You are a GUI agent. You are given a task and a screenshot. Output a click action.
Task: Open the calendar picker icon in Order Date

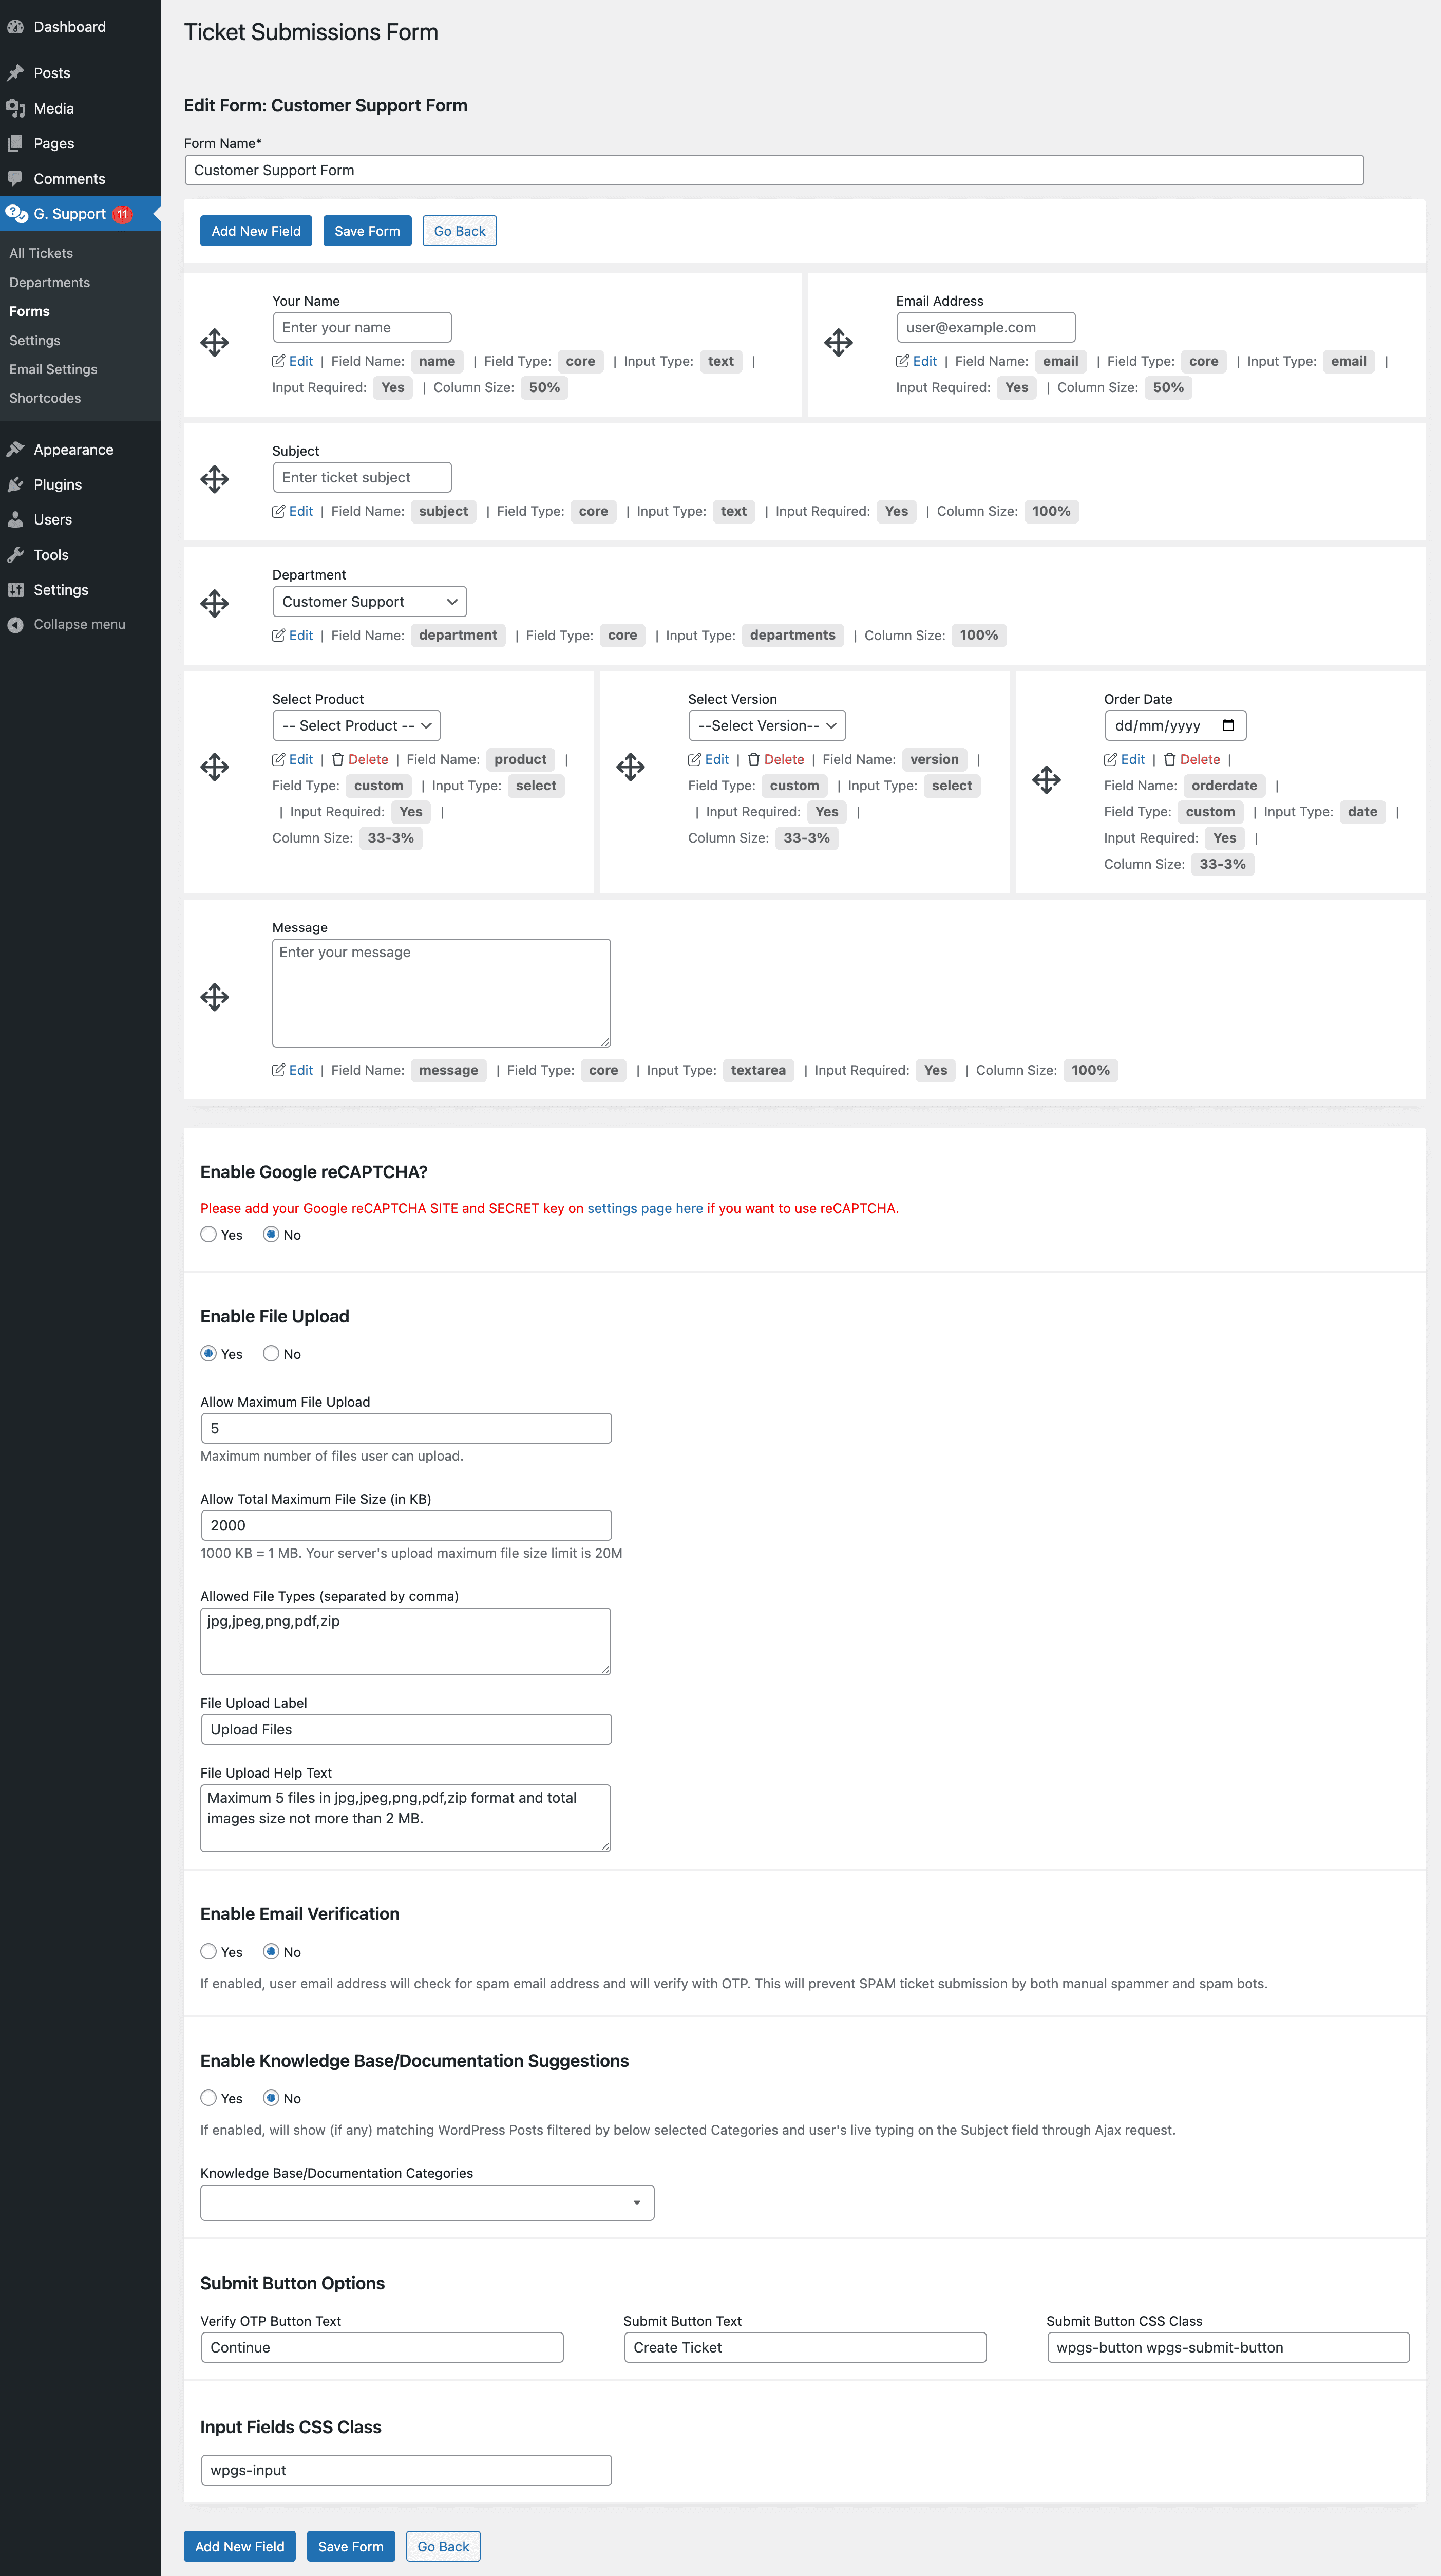tap(1228, 725)
